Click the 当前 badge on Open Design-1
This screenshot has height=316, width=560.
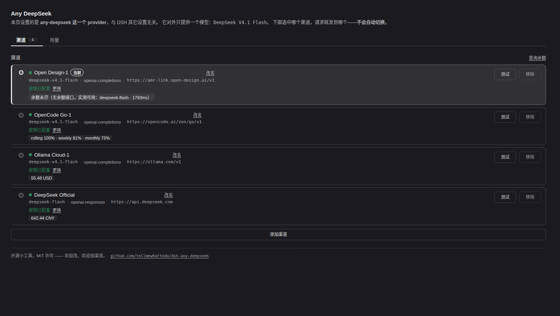[x=77, y=73]
